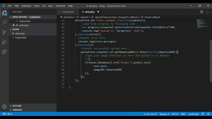Open the Source Control view icon
Viewport: 212px width, 119px height.
[4, 32]
